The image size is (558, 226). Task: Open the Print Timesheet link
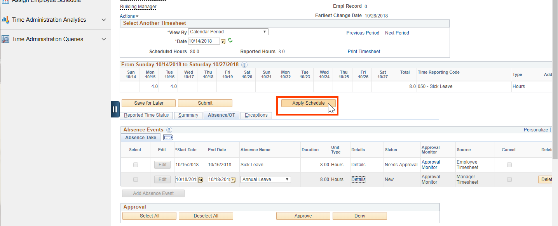pos(364,51)
